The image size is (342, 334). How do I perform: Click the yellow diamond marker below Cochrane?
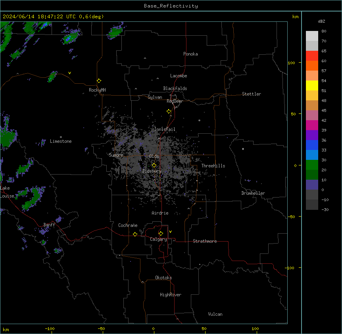point(135,234)
